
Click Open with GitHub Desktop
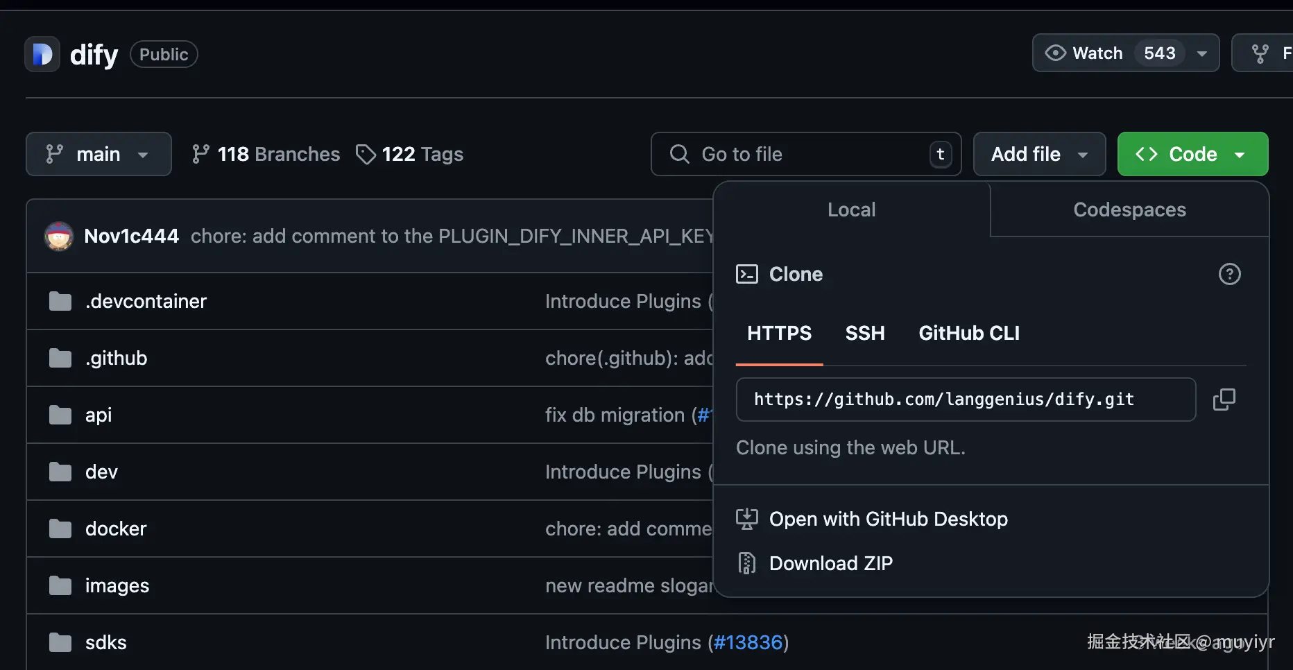point(888,519)
